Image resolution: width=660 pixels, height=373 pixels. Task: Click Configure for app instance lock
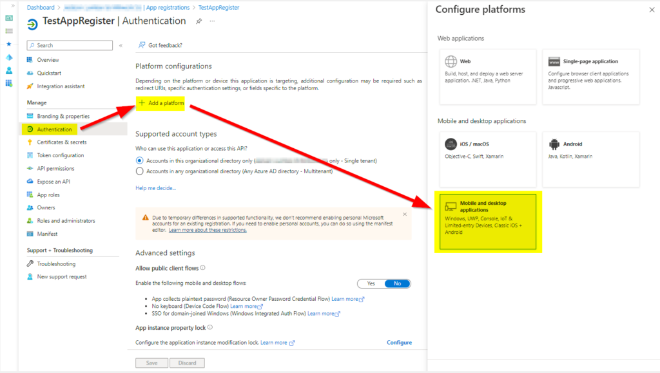click(399, 343)
